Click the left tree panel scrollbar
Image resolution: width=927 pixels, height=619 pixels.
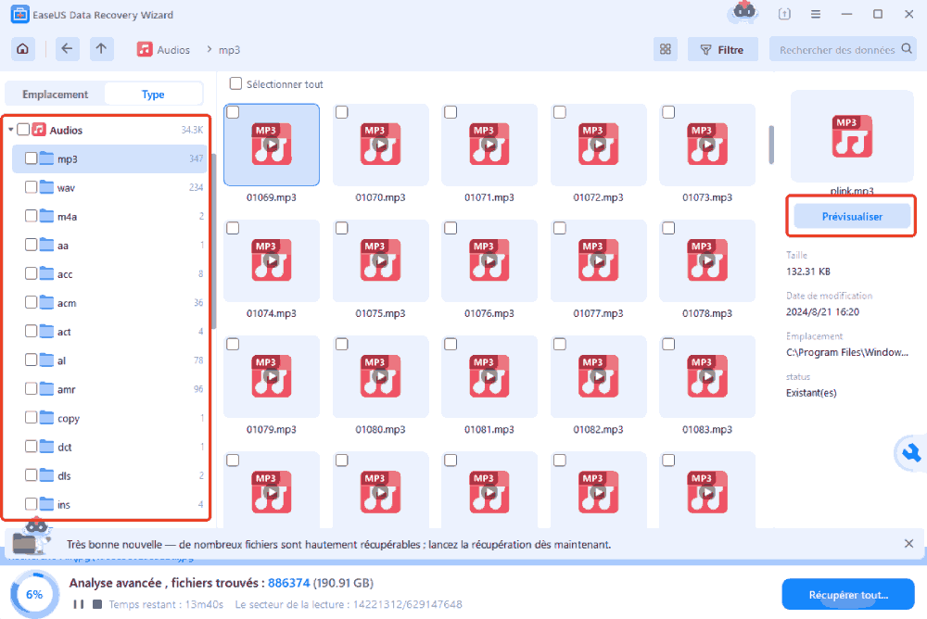click(213, 240)
